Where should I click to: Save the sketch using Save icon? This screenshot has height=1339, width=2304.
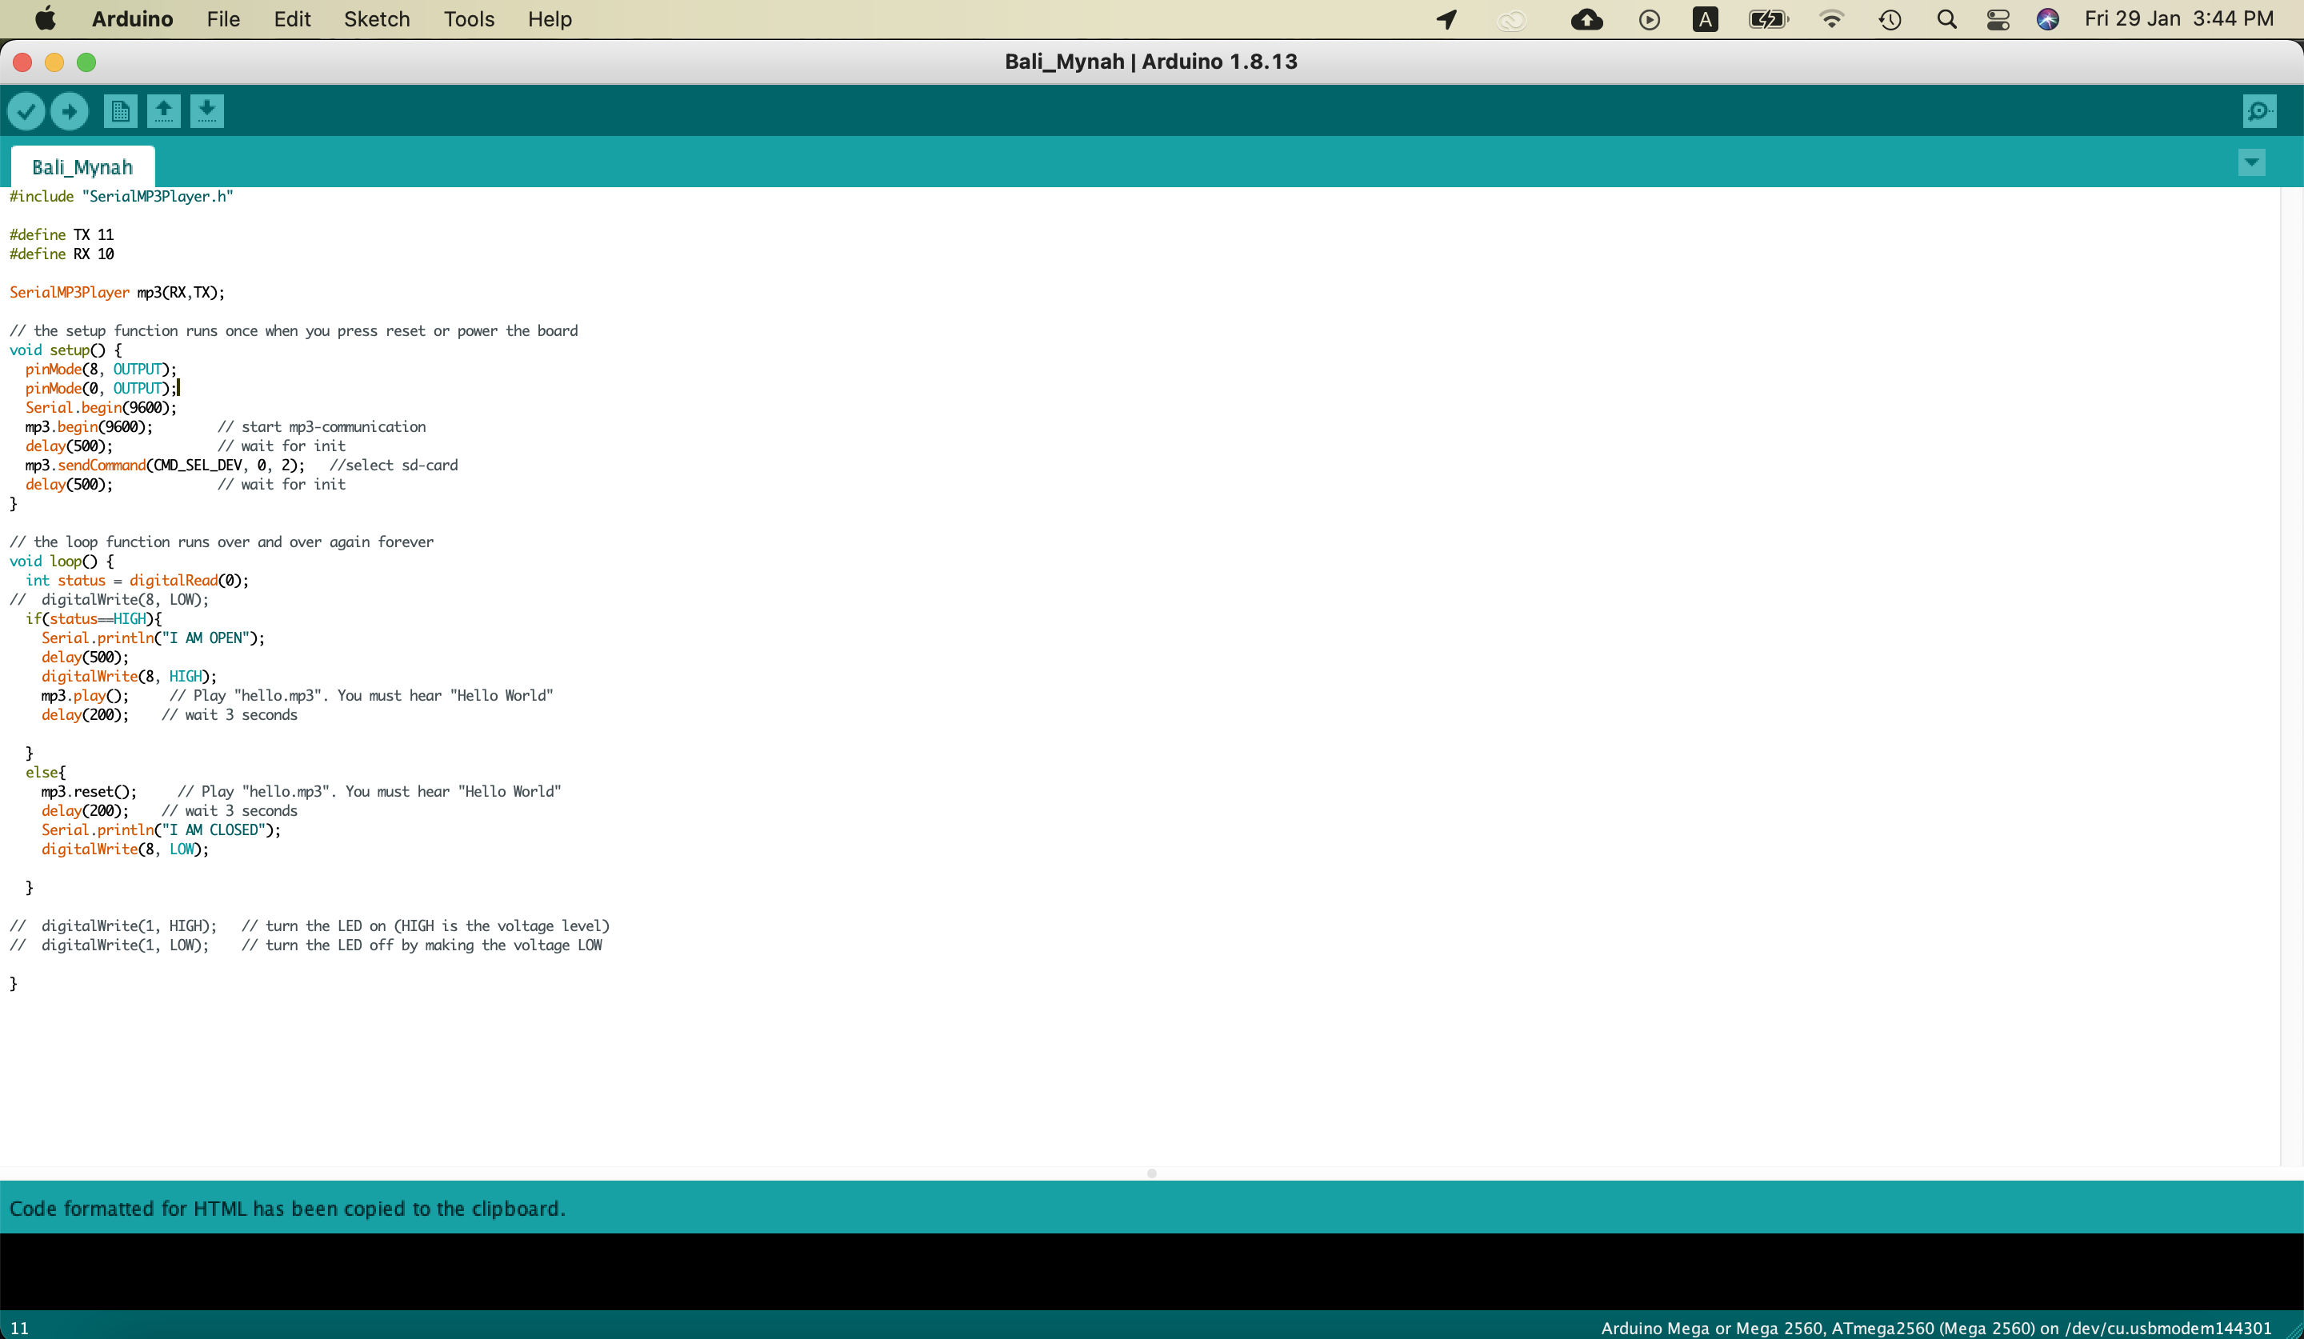(206, 111)
